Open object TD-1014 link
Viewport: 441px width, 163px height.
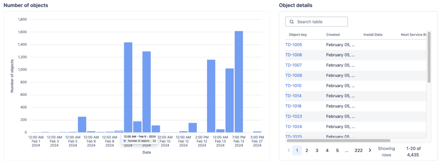point(294,96)
